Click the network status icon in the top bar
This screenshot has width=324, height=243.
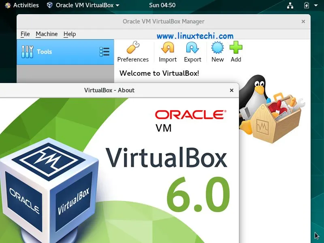289,5
